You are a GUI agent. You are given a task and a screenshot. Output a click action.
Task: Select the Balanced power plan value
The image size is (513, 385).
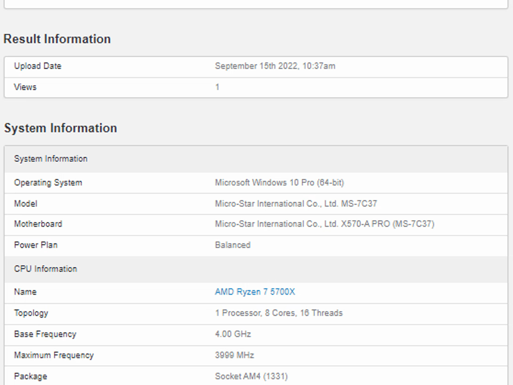point(233,245)
